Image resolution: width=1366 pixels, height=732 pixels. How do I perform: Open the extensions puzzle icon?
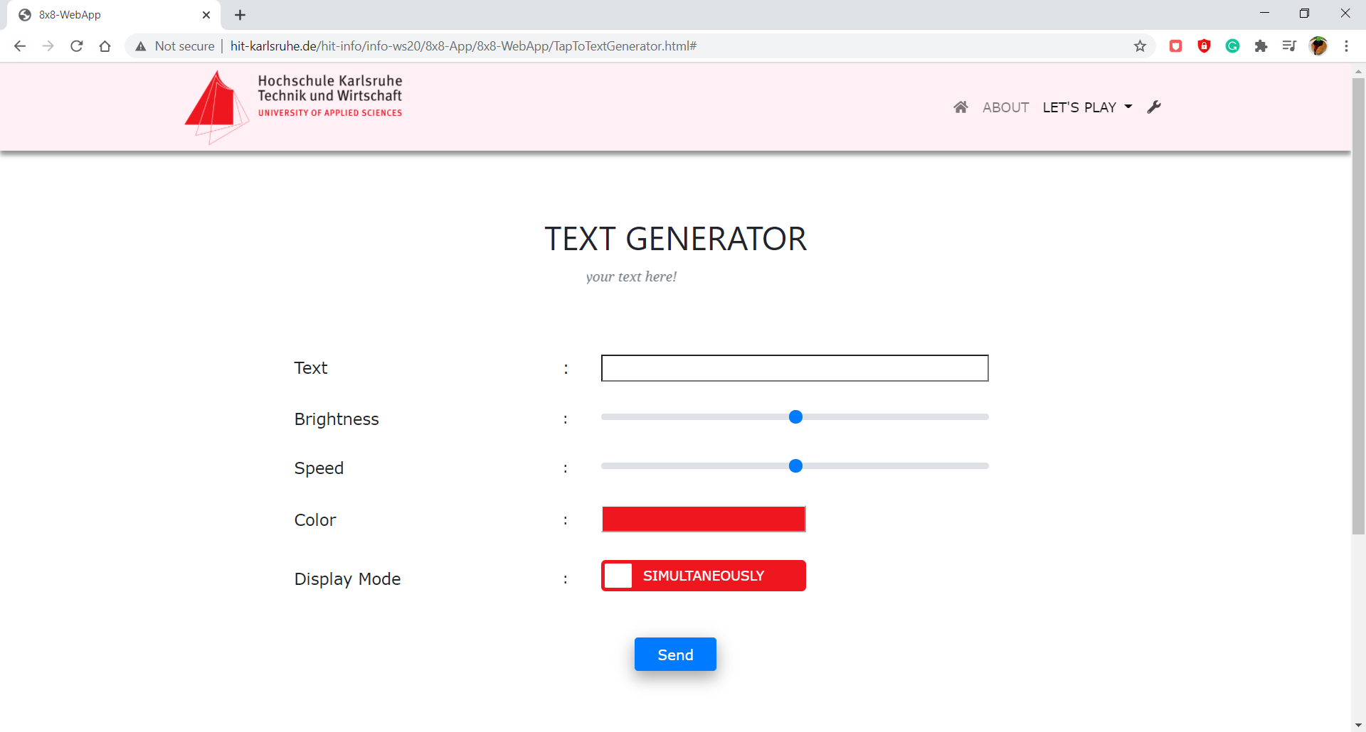click(x=1261, y=46)
